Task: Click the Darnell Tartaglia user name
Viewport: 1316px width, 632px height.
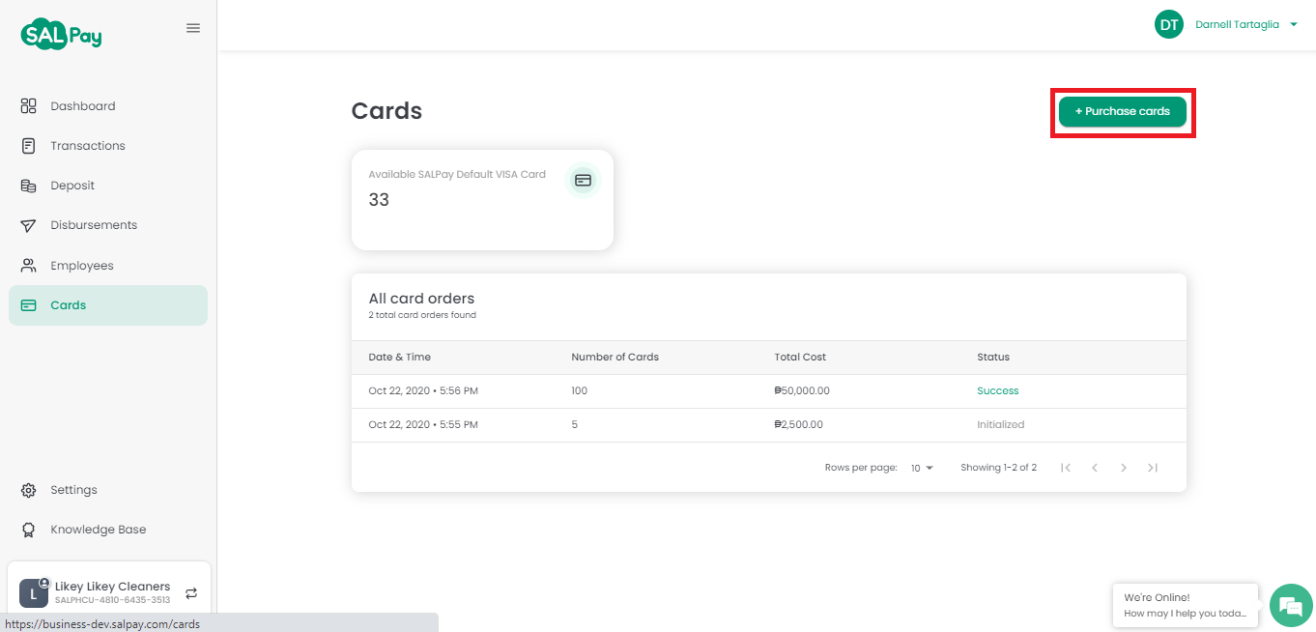Action: 1237,25
